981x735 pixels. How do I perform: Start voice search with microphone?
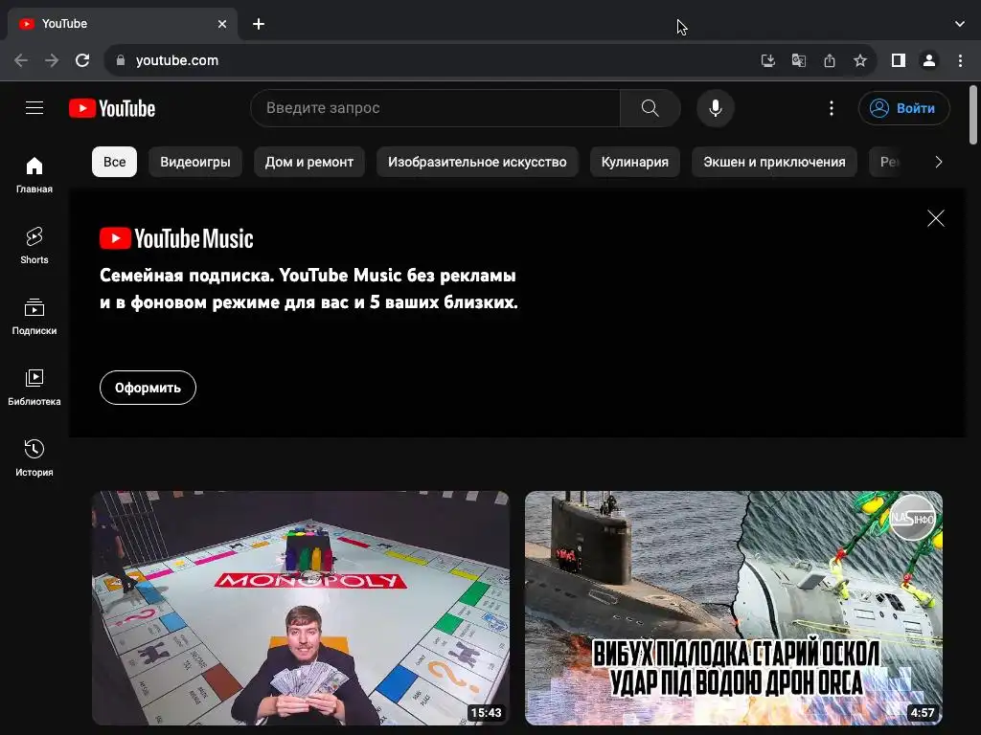(715, 108)
